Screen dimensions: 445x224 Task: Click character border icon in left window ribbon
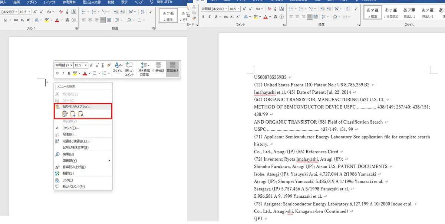(x=74, y=12)
